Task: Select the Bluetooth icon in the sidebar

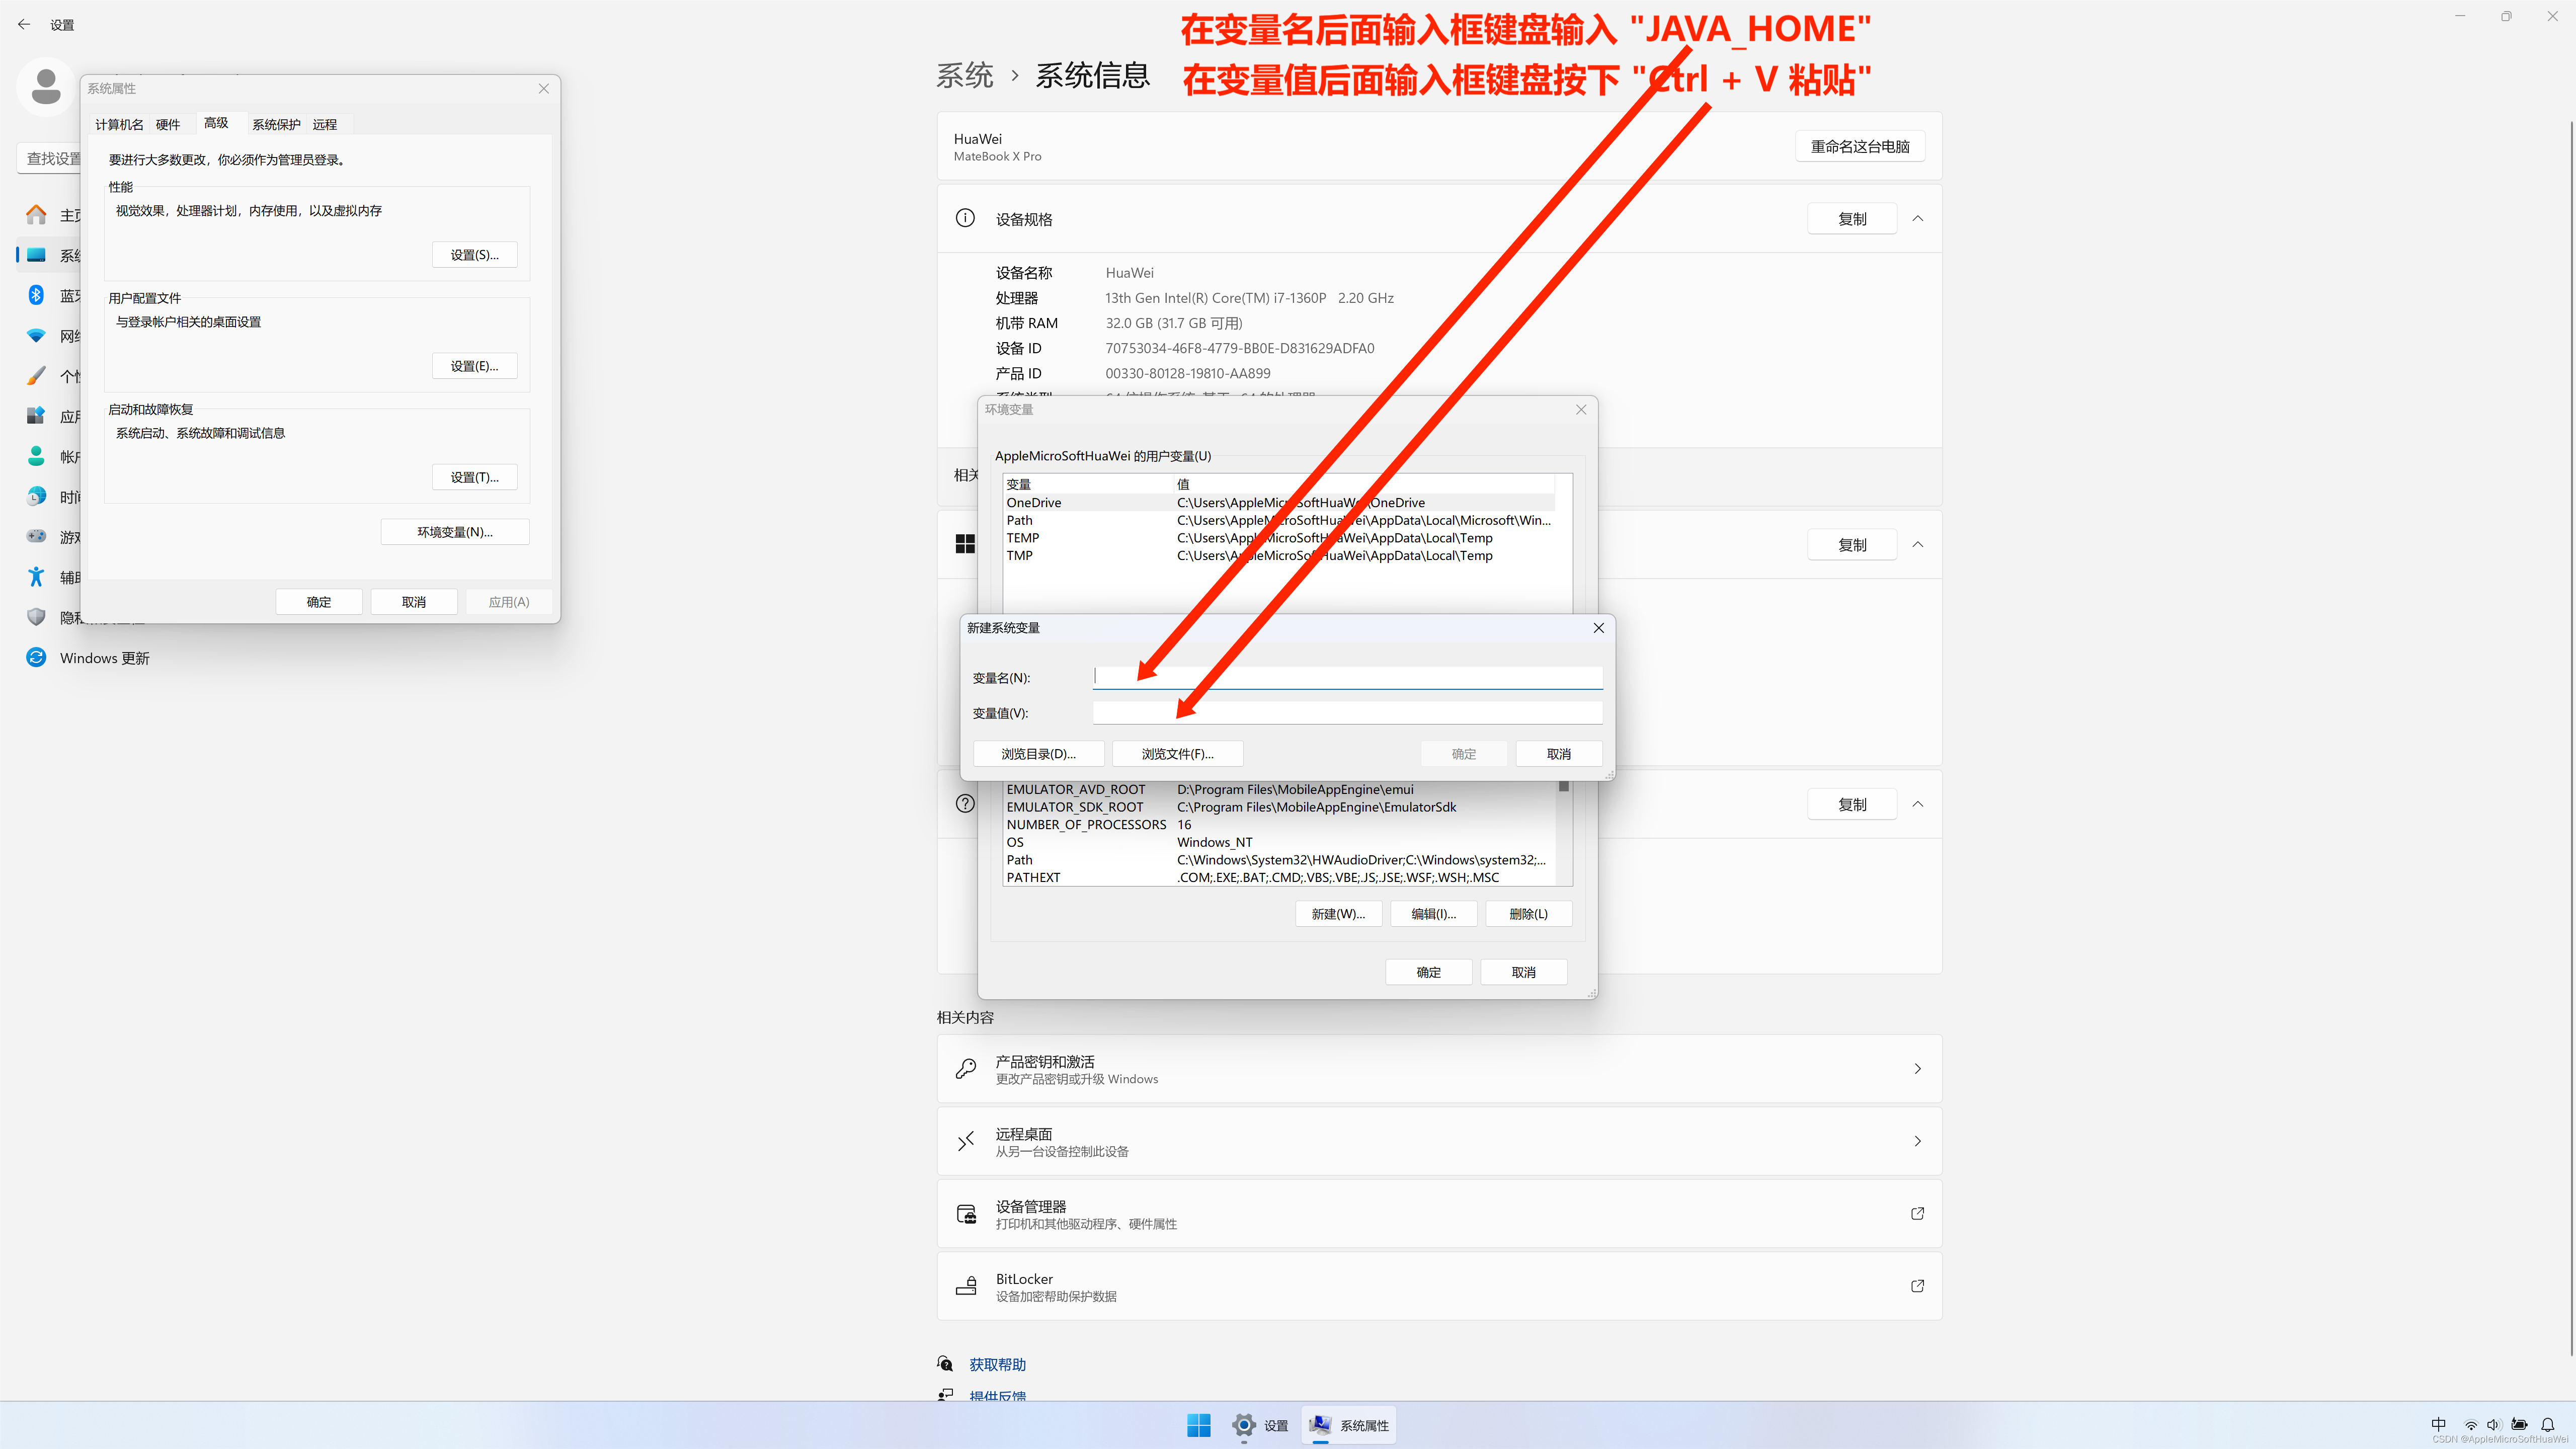Action: pyautogui.click(x=36, y=295)
